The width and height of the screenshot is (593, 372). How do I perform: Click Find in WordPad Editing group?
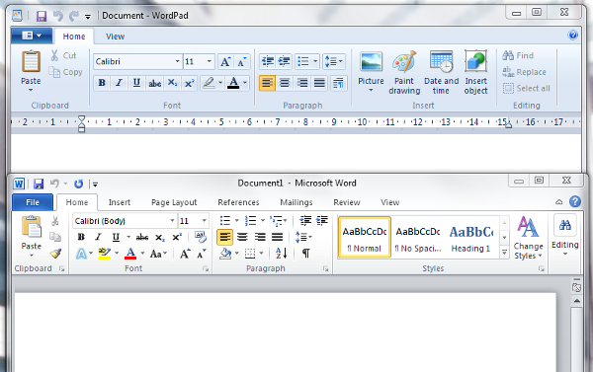click(519, 55)
